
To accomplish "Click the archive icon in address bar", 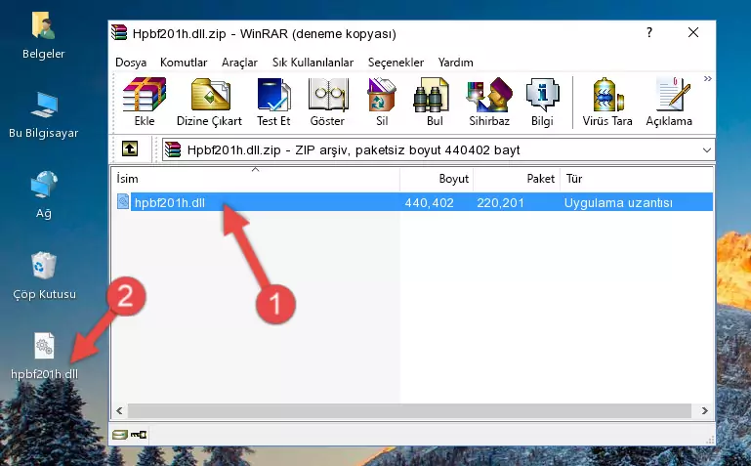I will click(173, 149).
